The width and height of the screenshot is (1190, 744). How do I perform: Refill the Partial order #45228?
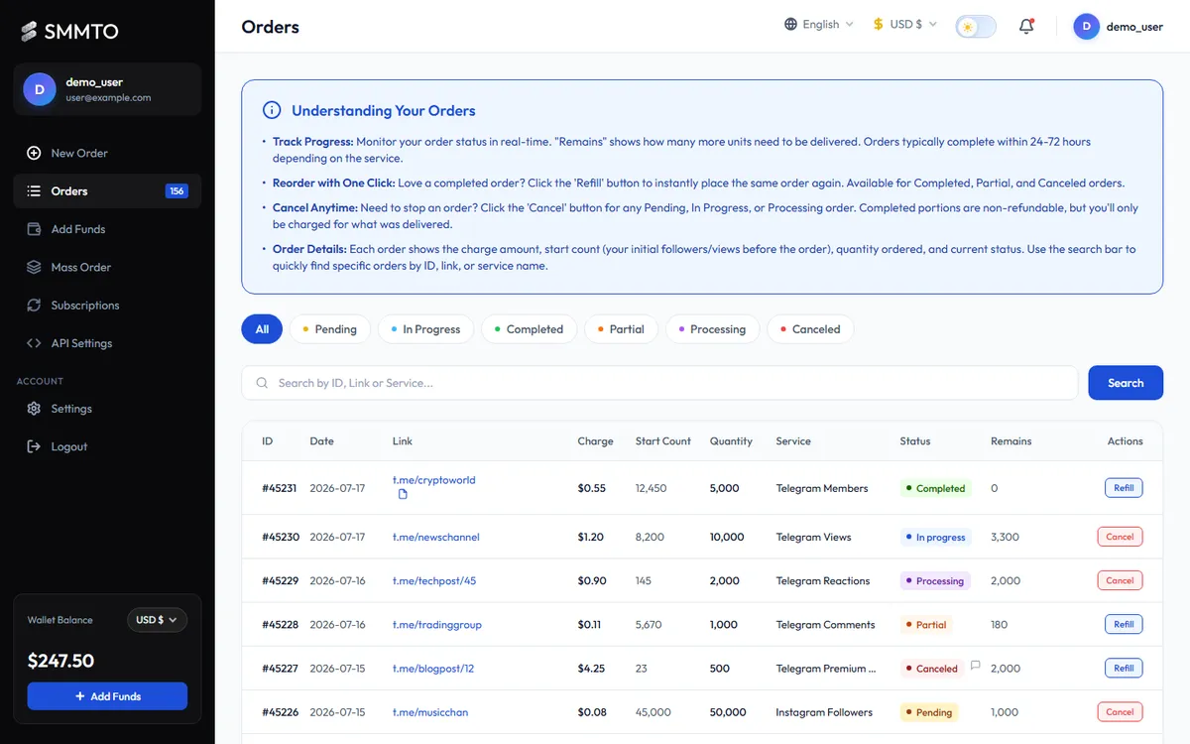point(1124,624)
